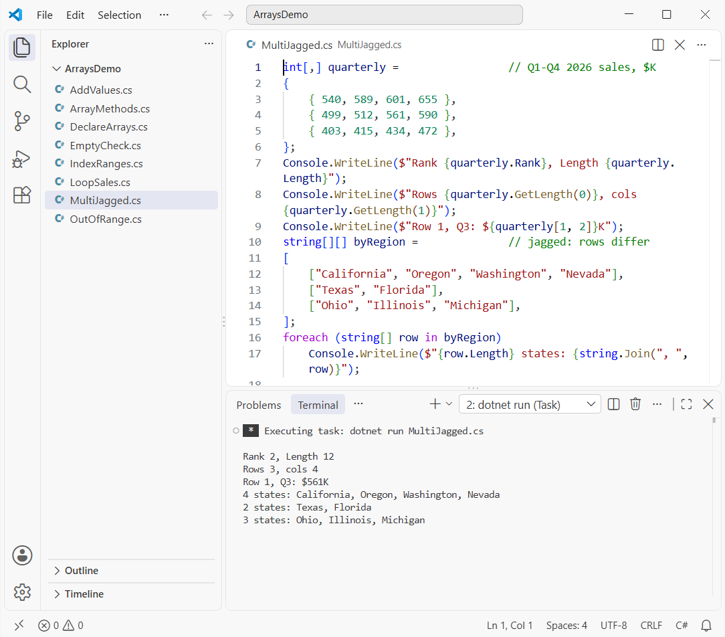Open OutOfRange.cs in the explorer
725x637 pixels.
click(132, 219)
